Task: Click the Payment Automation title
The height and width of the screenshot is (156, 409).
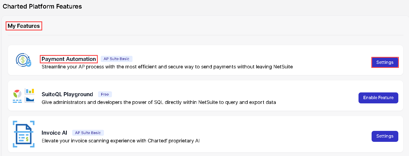Action: coord(69,59)
